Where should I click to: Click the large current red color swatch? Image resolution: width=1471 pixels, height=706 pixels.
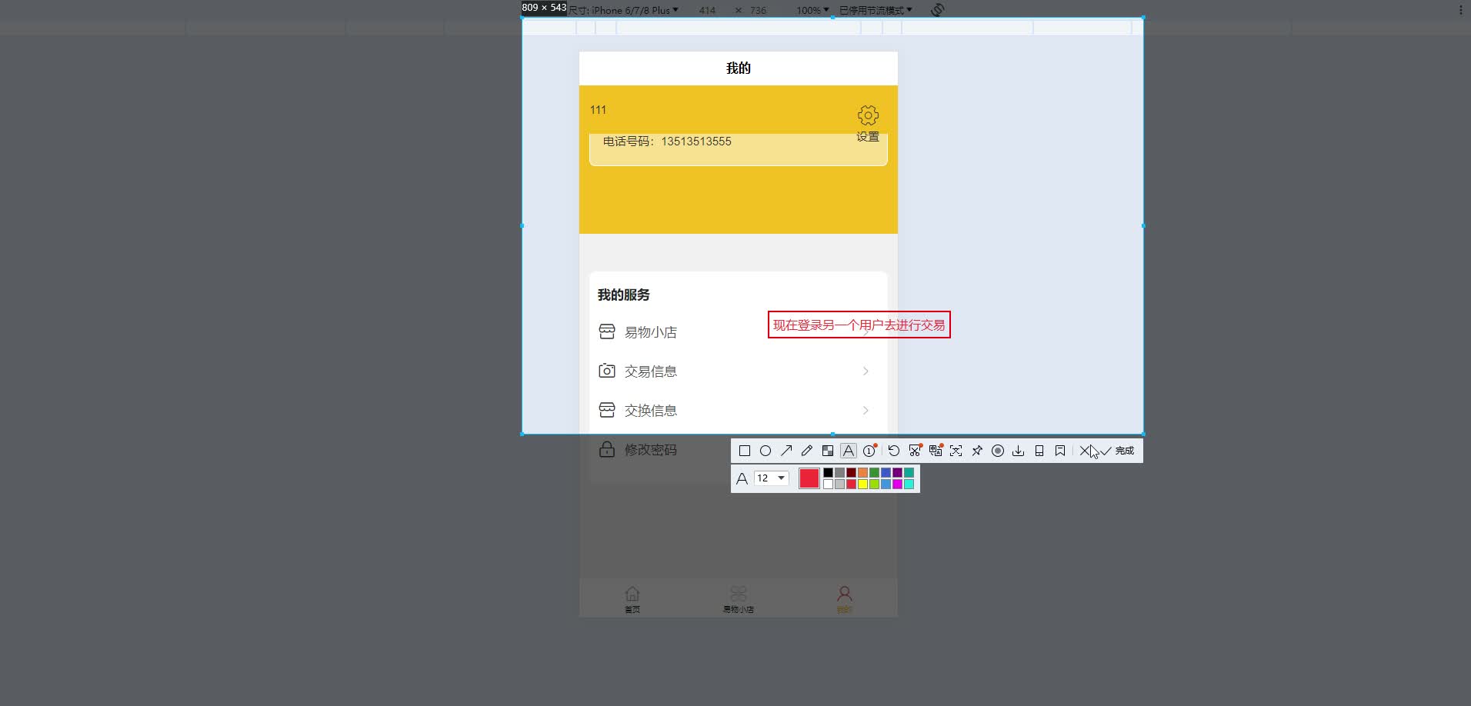809,478
